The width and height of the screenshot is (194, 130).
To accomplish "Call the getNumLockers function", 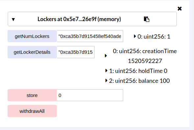I will [32, 36].
